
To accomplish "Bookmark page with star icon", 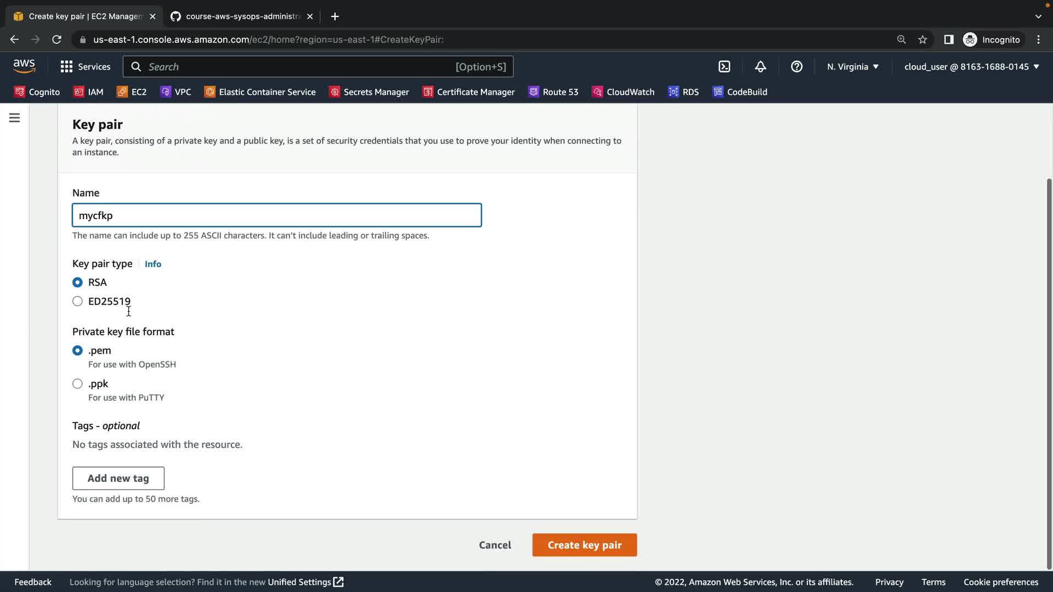I will [x=922, y=39].
